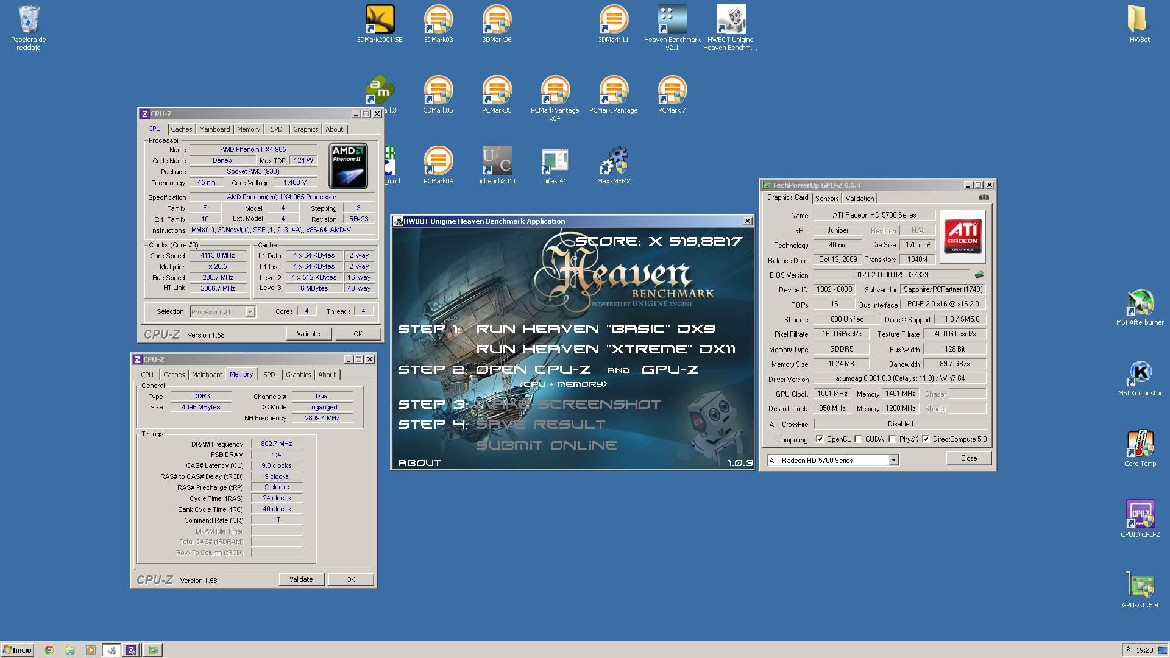Switch to Sensors tab in GPU-Z
1170x658 pixels.
coord(827,199)
